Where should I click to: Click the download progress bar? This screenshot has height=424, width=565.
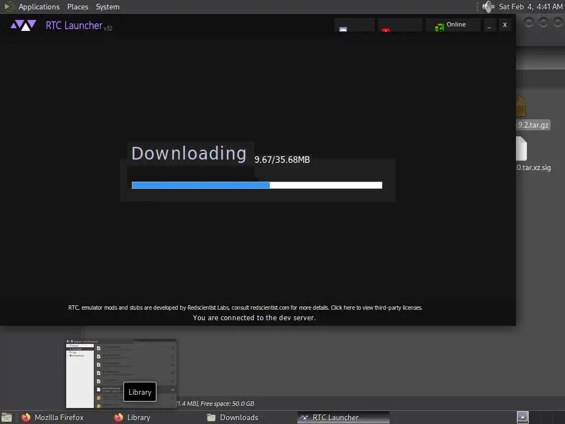(x=257, y=185)
